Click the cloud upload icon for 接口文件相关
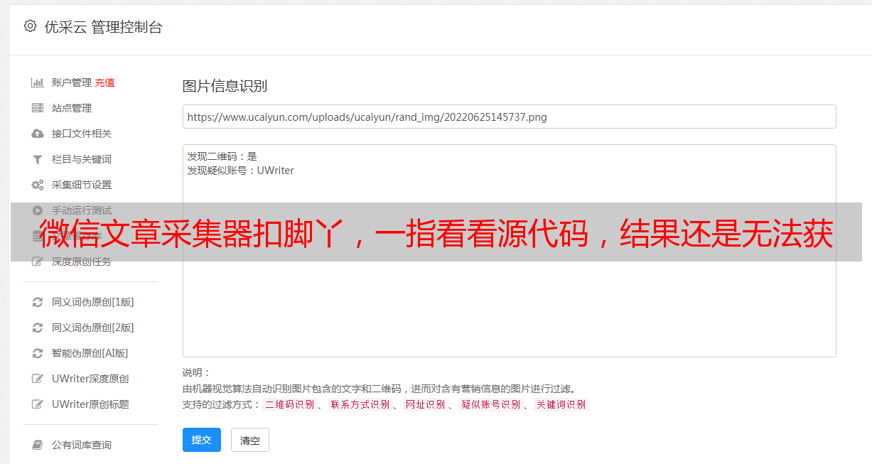This screenshot has height=464, width=872. [x=38, y=134]
